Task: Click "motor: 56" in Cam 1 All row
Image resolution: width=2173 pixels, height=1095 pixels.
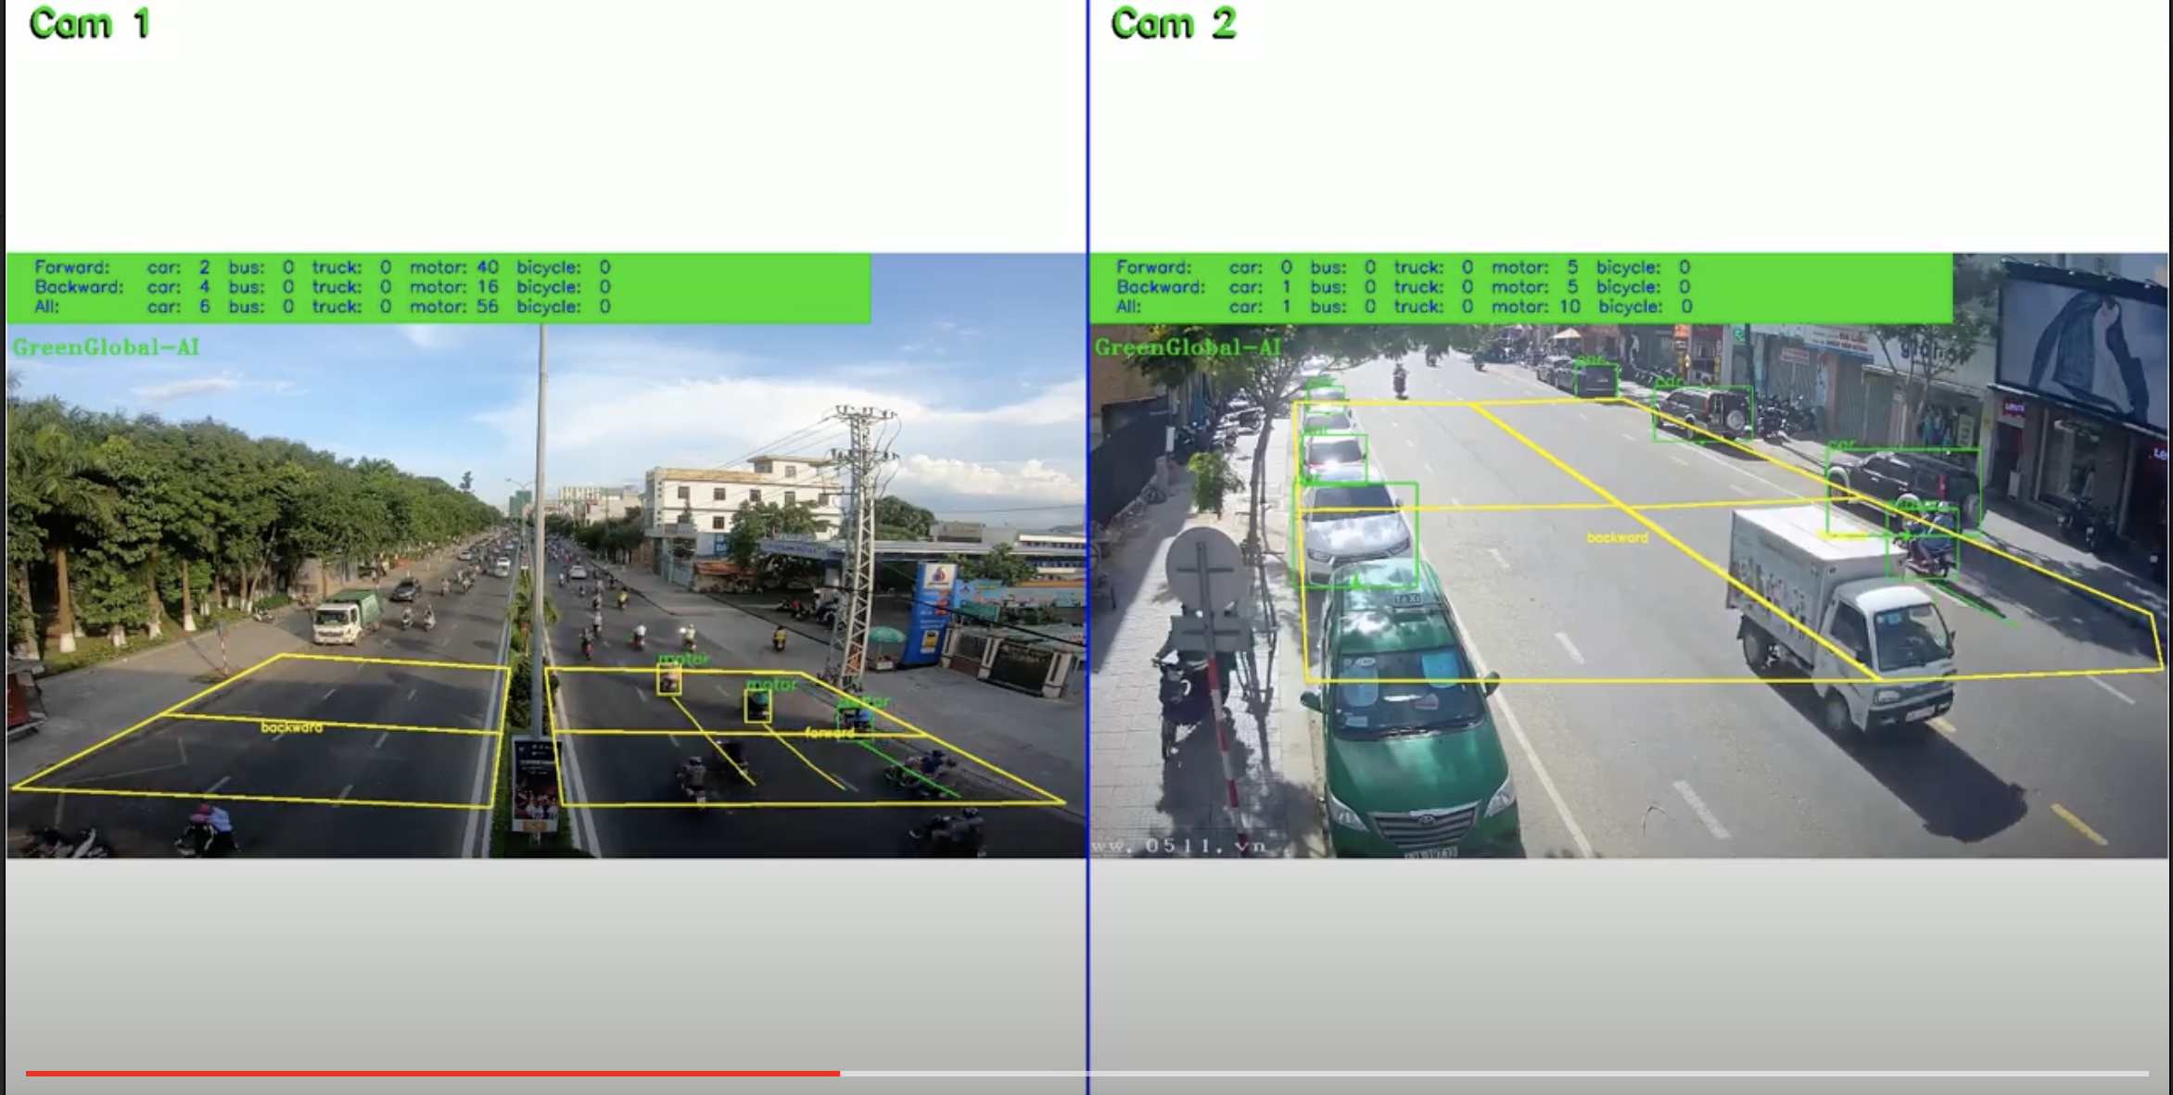Action: 454,307
